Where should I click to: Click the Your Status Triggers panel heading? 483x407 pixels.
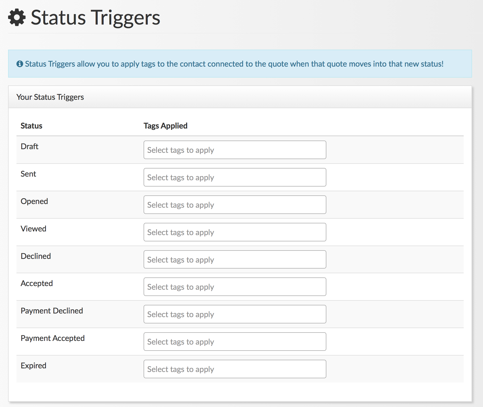pos(50,97)
